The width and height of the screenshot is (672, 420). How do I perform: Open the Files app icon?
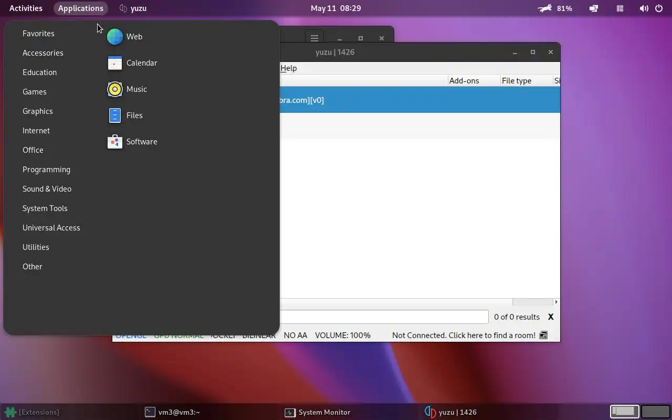point(114,115)
